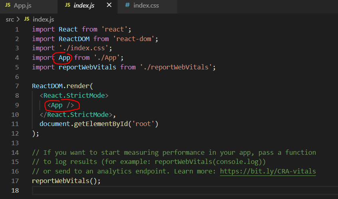Click the hash icon on index.css tab
The image size is (338, 199).
pyautogui.click(x=128, y=5)
